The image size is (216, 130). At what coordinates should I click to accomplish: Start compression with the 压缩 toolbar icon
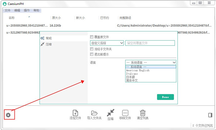tap(111, 113)
